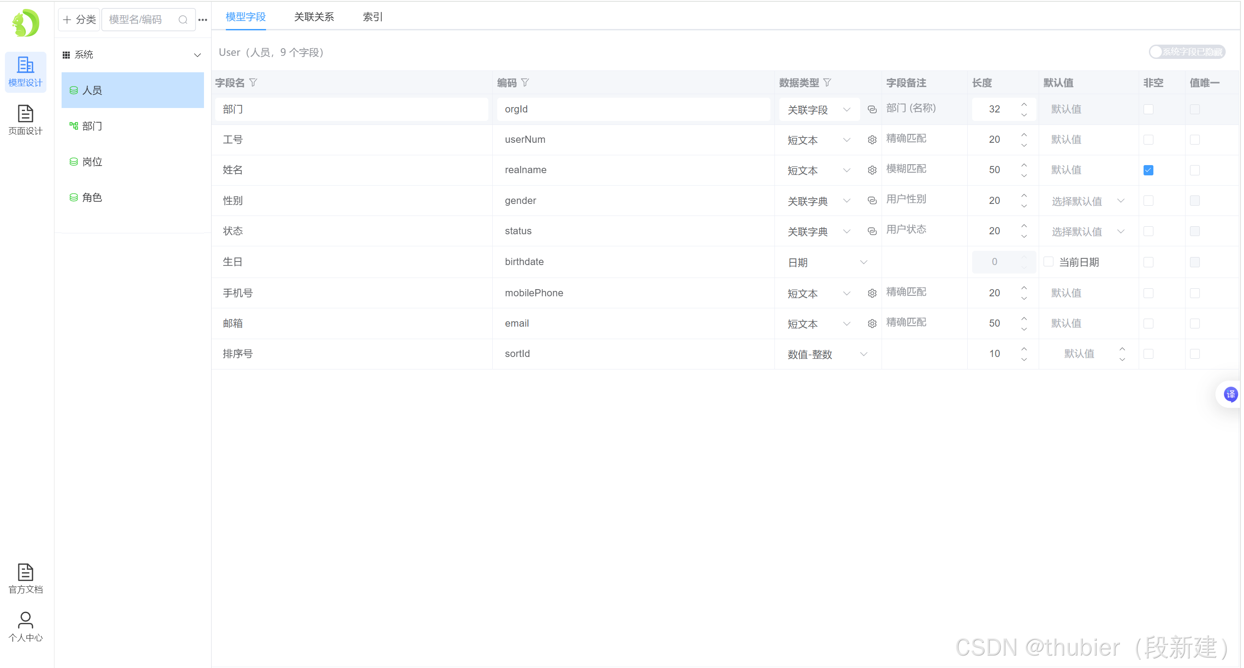The width and height of the screenshot is (1244, 668).
Task: Toggle the 系统字段已隐藏 switch
Action: [x=1187, y=52]
